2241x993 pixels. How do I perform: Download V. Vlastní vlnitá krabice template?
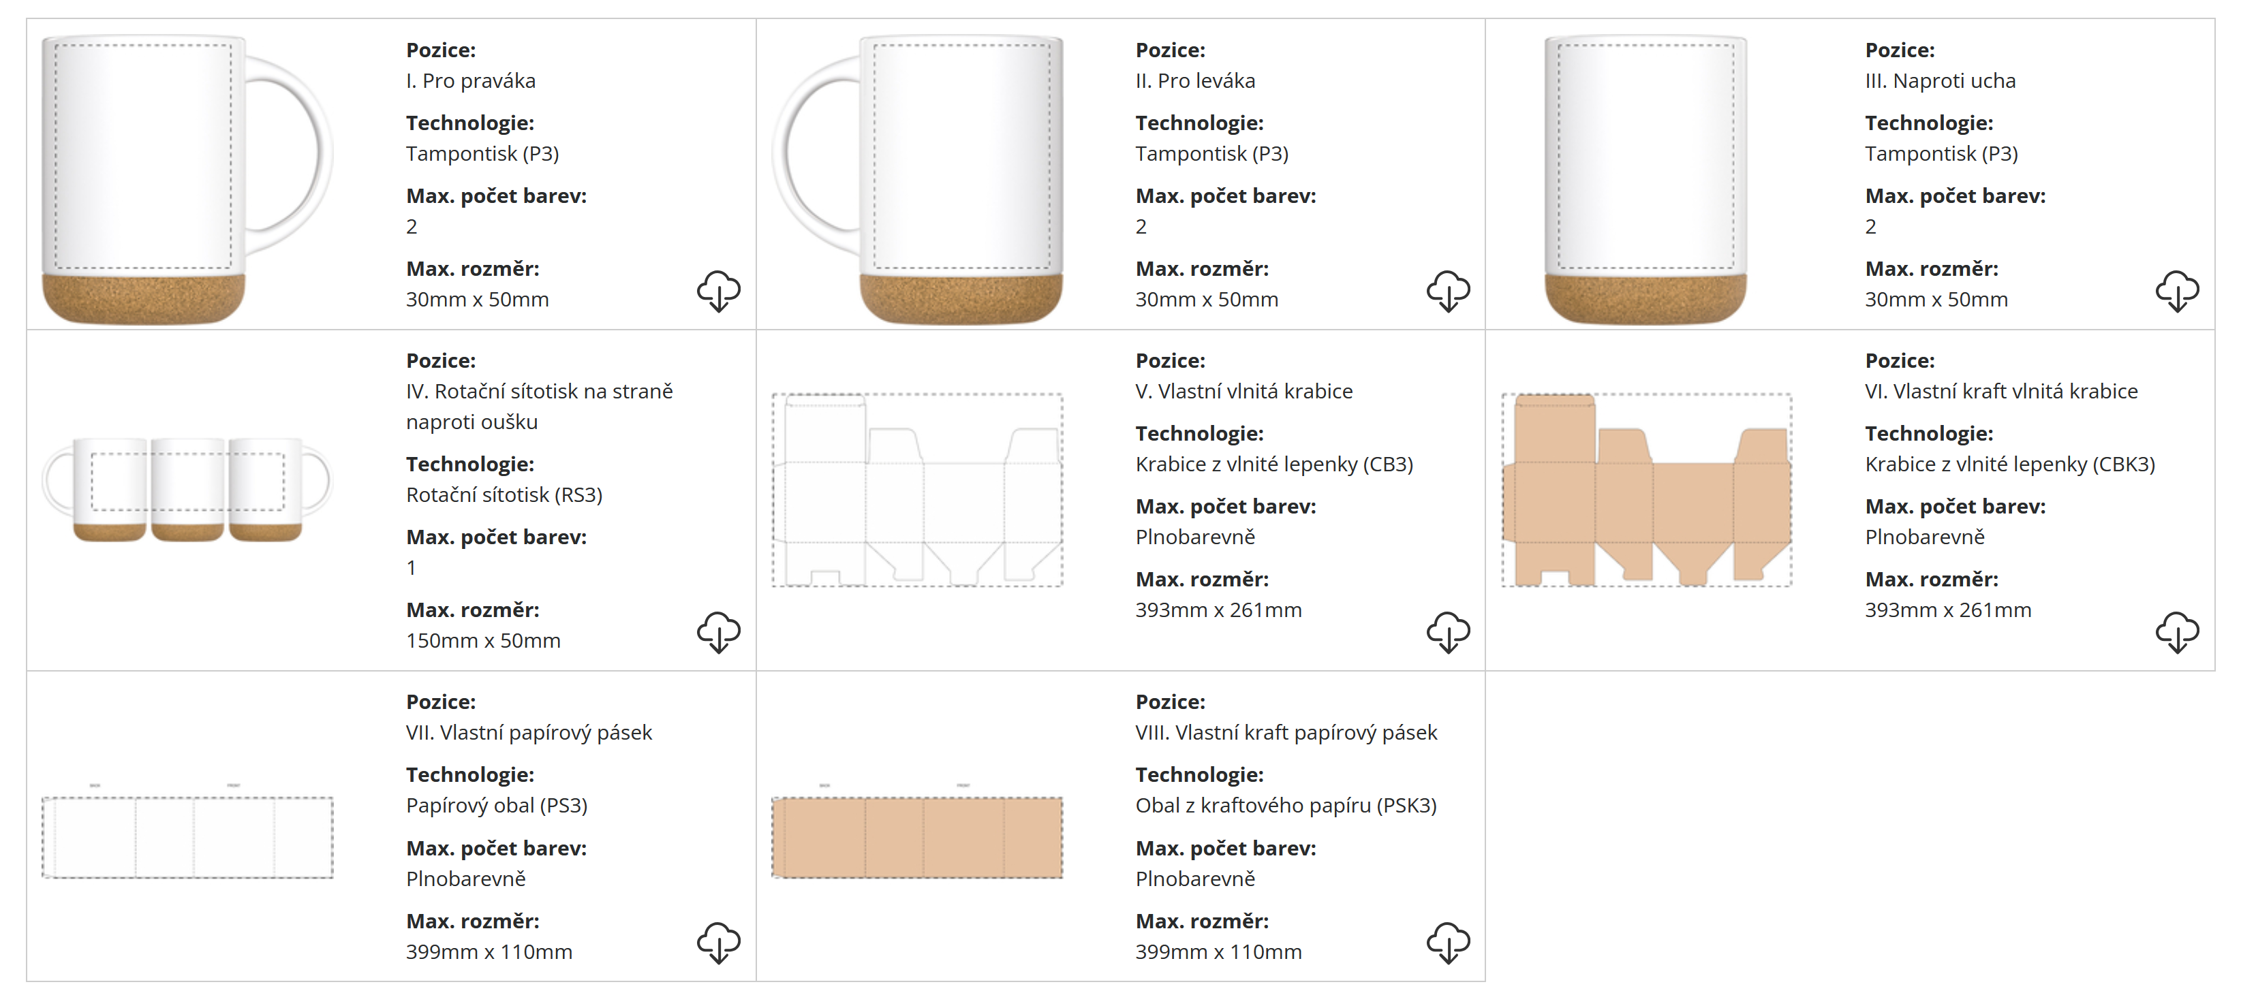point(1448,632)
